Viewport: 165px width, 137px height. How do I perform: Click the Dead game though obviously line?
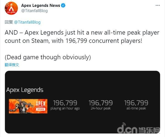48,57
